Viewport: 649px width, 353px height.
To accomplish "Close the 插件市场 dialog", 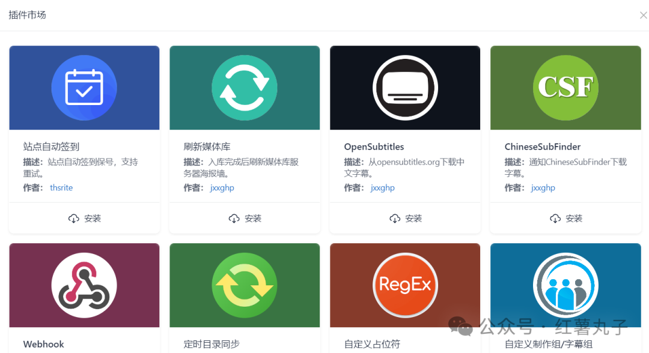I will pyautogui.click(x=643, y=15).
